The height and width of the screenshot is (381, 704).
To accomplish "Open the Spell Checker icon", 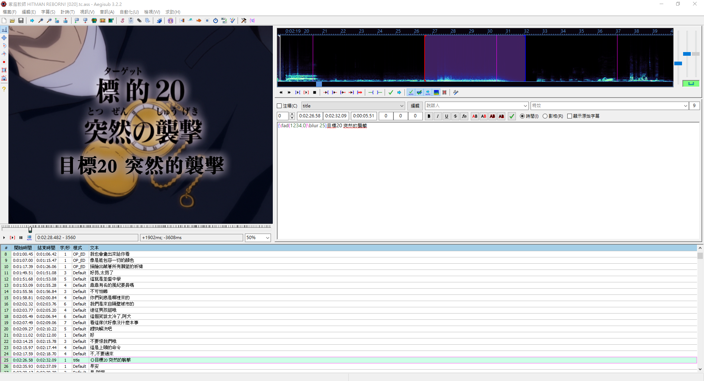I will (x=232, y=21).
